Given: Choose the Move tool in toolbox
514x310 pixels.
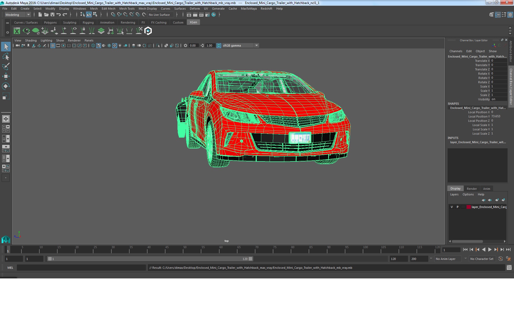Looking at the screenshot, I should (x=6, y=76).
